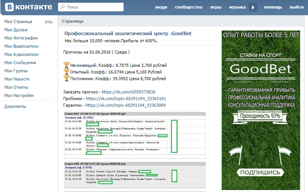Click the subtitle 'Нас больше 10,000 человек'
Viewport: 308px width, 192px height.
93,41
